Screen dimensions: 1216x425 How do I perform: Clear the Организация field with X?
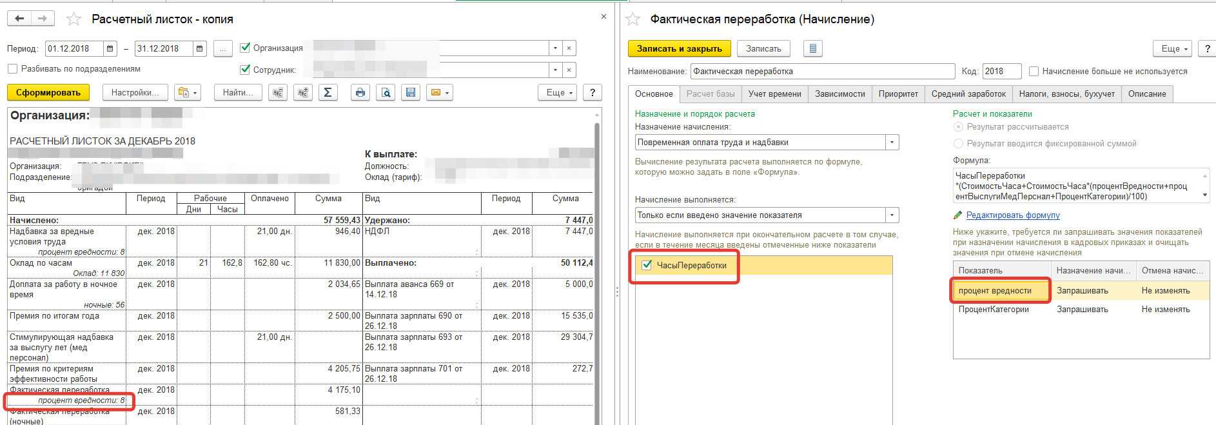pos(569,48)
